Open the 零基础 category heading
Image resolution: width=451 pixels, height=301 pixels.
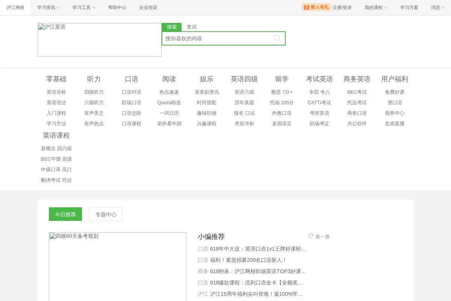click(x=56, y=79)
